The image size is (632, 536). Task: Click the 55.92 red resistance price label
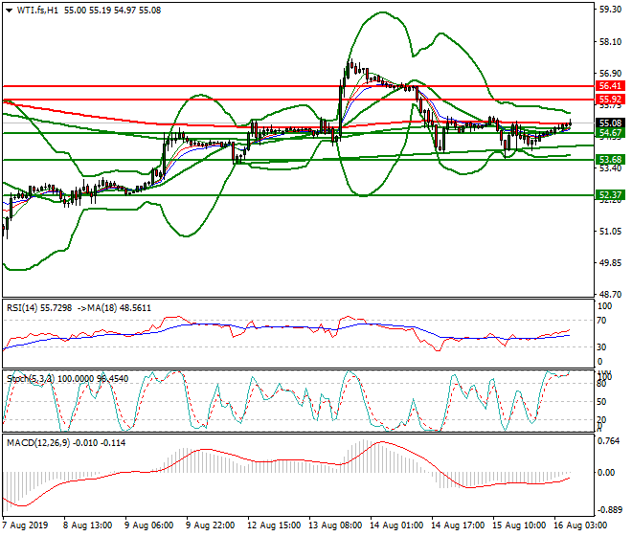pos(610,100)
